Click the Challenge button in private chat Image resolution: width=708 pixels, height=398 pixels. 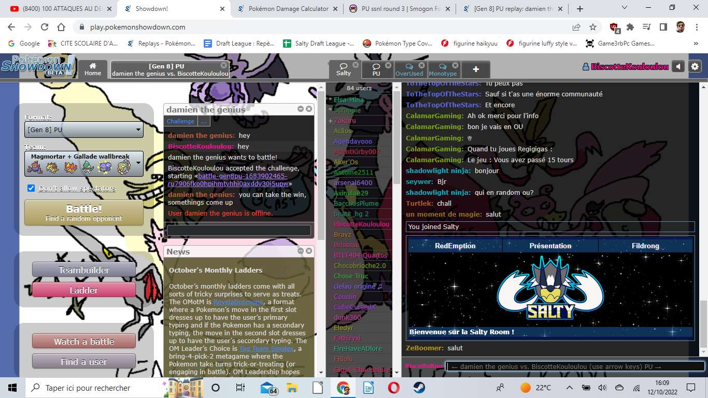tap(180, 121)
